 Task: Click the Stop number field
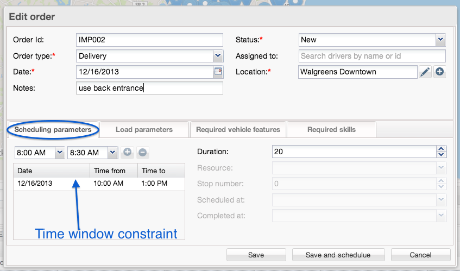tap(354, 184)
